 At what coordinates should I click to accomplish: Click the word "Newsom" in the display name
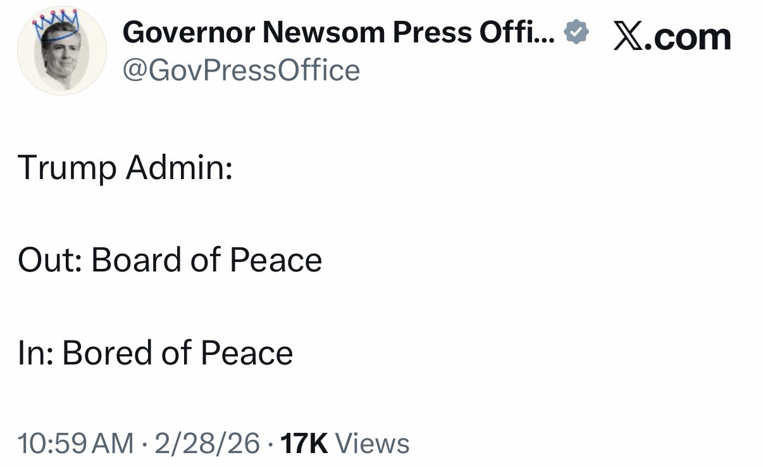click(x=325, y=33)
